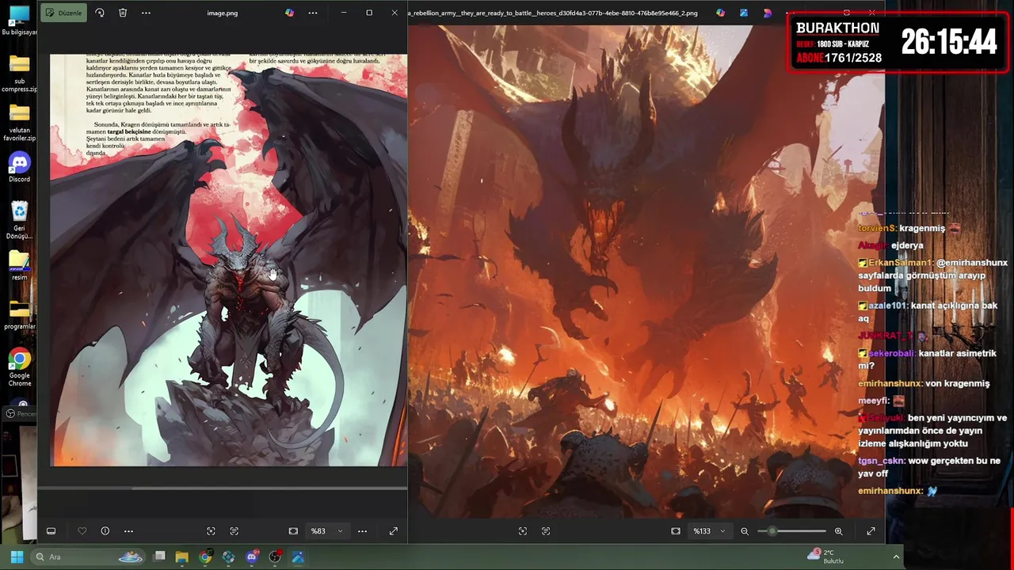
Task: Open the resim desktop folder
Action: 19,266
